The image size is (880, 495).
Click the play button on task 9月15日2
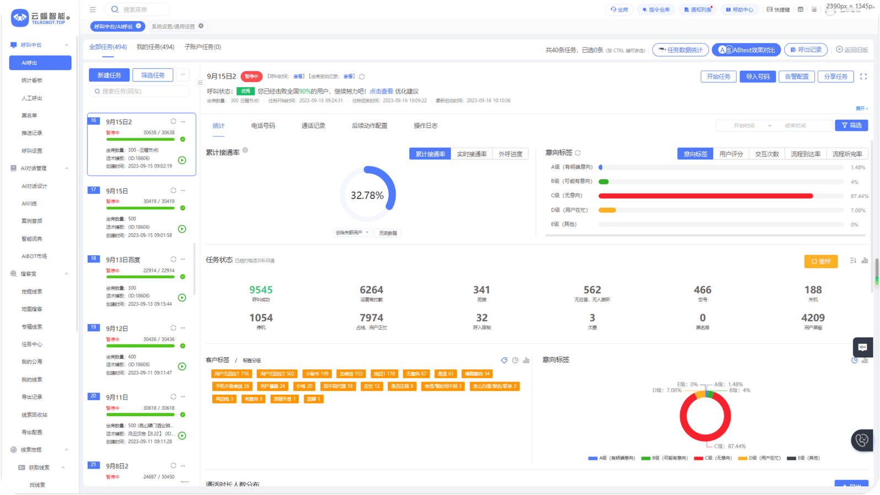(182, 160)
